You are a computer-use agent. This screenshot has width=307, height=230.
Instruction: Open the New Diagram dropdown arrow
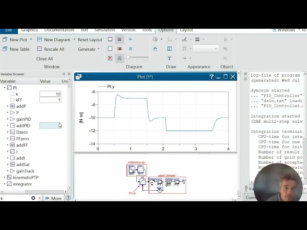pyautogui.click(x=74, y=39)
